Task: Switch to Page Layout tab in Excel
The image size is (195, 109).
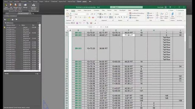Action: 87,10
